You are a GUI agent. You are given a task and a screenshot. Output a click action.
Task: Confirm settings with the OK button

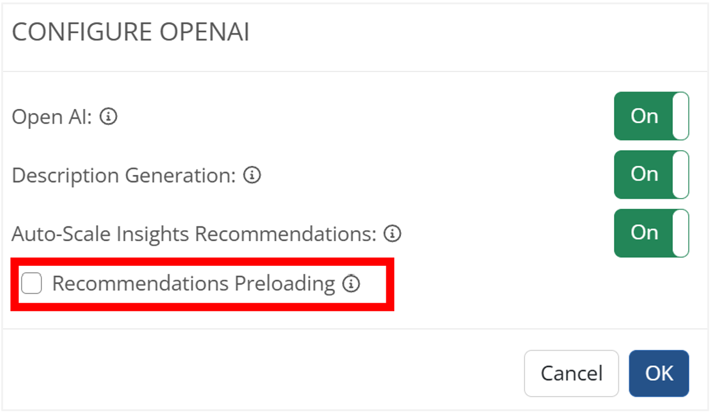pyautogui.click(x=659, y=373)
